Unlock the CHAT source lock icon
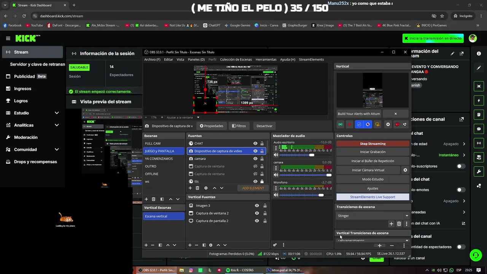The width and height of the screenshot is (487, 274). 262,143
